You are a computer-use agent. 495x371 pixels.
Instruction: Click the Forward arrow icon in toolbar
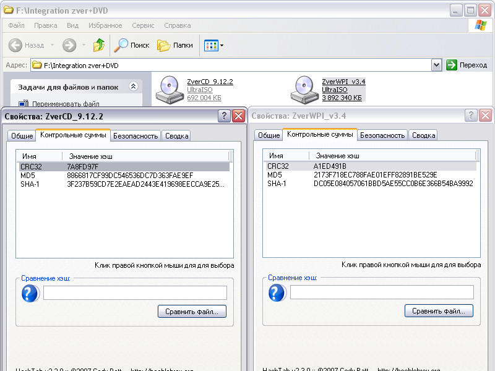click(x=69, y=45)
